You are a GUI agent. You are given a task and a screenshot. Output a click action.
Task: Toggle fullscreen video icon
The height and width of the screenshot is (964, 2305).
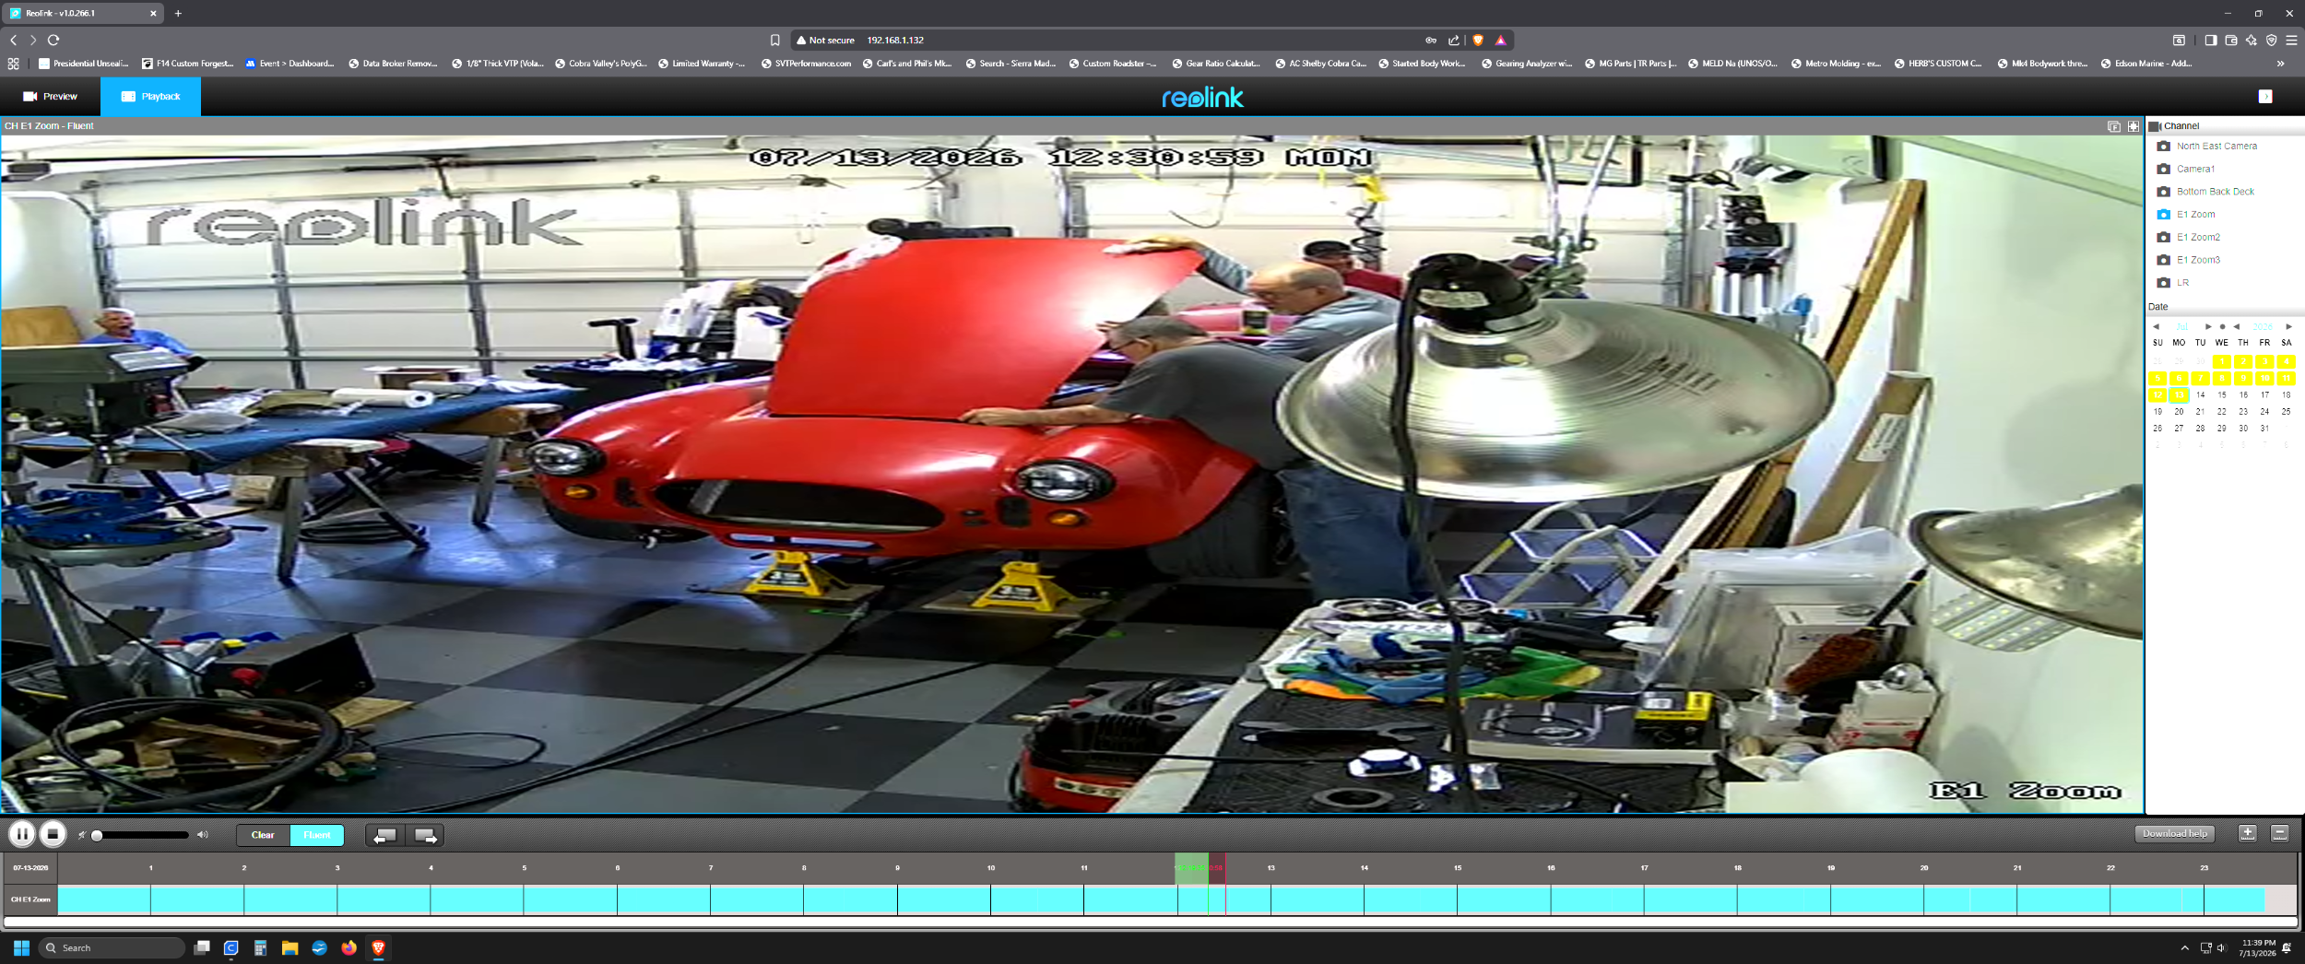pos(2134,126)
